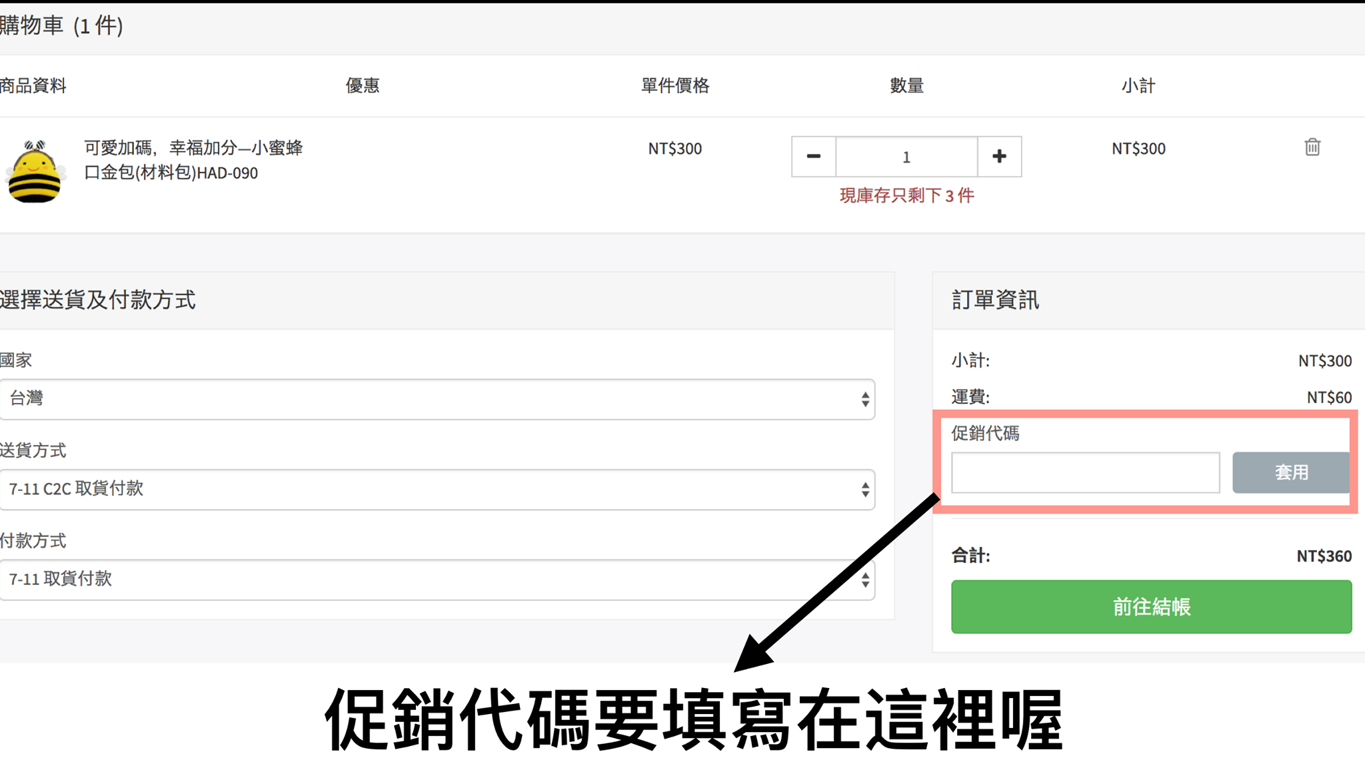Viewport: 1365px width, 770px height.
Task: Click the quantity field showing 1
Action: click(x=906, y=157)
